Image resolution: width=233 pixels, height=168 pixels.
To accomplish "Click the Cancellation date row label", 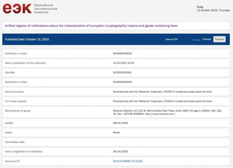I will click(15, 142).
